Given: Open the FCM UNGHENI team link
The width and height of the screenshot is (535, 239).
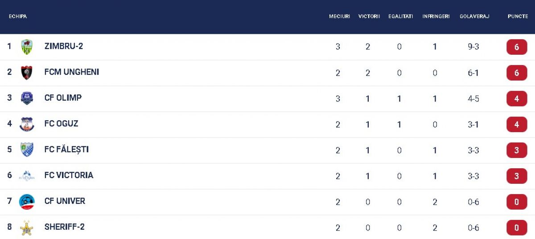Looking at the screenshot, I should 72,72.
